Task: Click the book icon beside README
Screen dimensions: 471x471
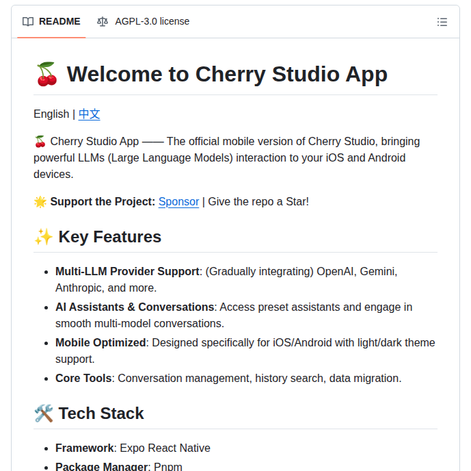Action: pyautogui.click(x=28, y=22)
